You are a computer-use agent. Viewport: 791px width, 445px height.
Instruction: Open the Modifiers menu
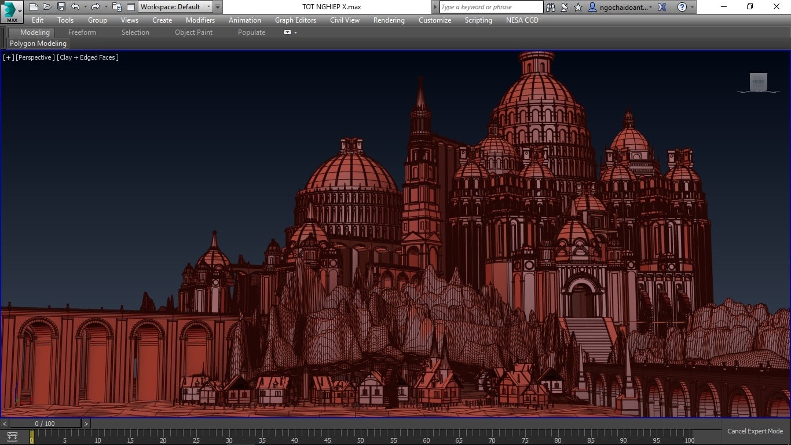pyautogui.click(x=200, y=20)
